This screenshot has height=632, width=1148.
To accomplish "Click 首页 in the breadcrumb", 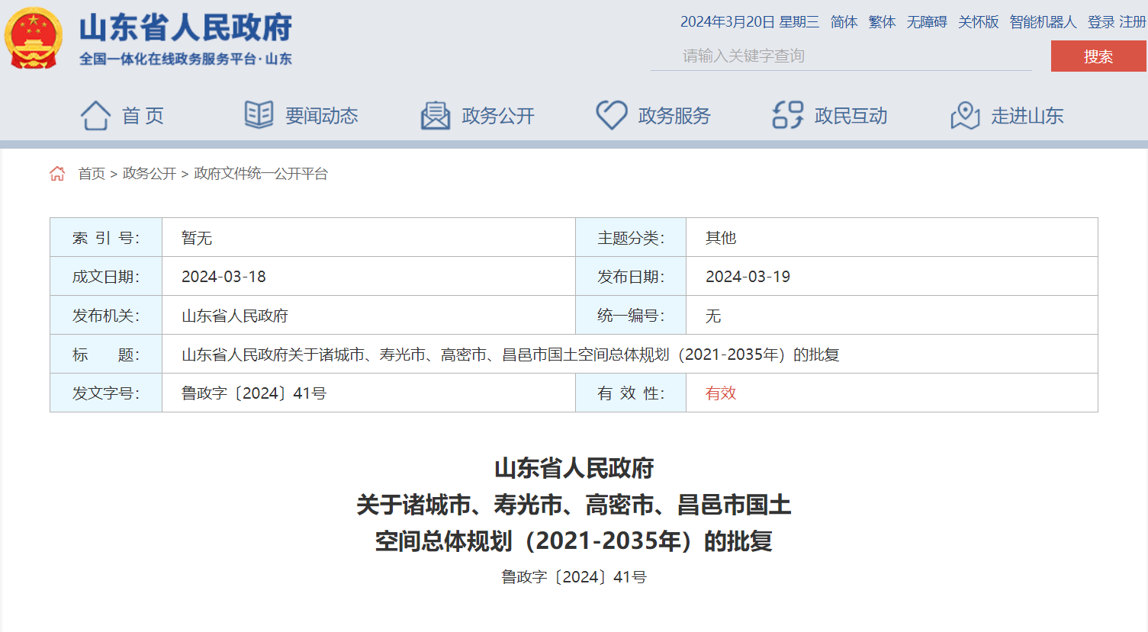I will click(92, 174).
